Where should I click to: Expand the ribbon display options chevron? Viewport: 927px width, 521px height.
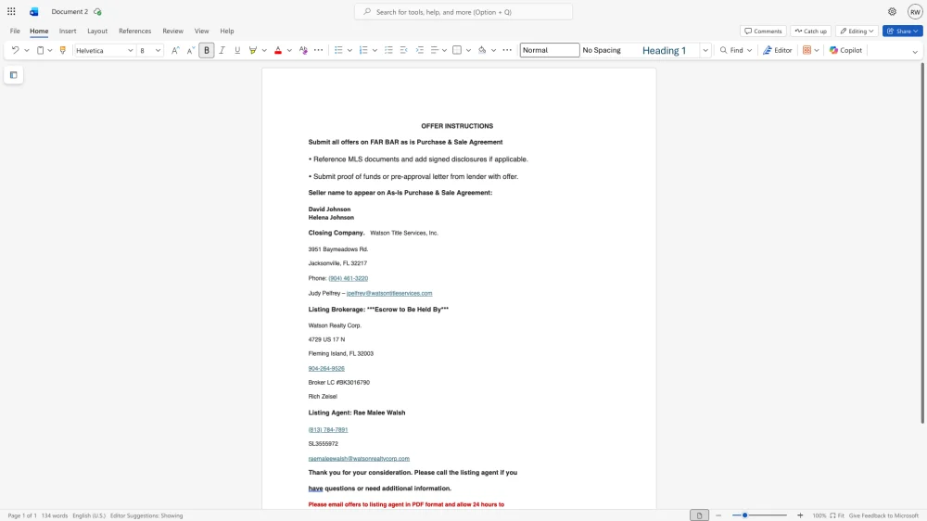coord(915,52)
